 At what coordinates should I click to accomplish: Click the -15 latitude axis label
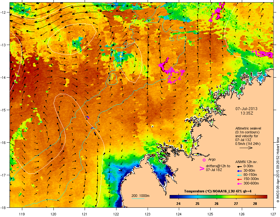[3, 110]
